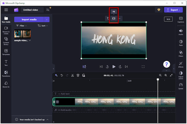Viewport: 187px width, 124px height.
Task: Select the sample video thumbnail
Action: [x=22, y=34]
